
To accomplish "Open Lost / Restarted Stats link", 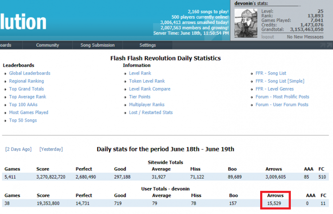I will coord(151,112).
